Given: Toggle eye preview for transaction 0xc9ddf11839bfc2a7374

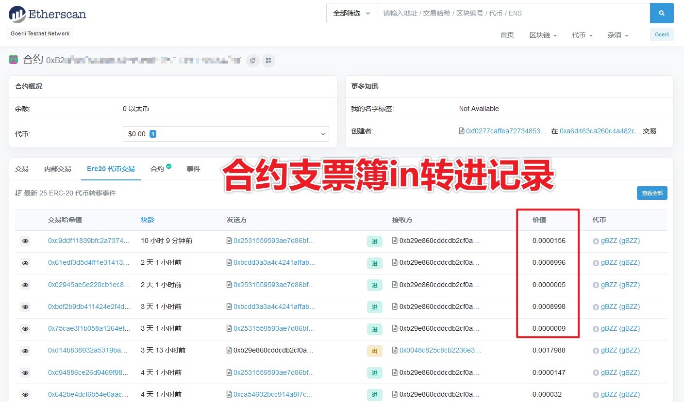Looking at the screenshot, I should point(25,241).
